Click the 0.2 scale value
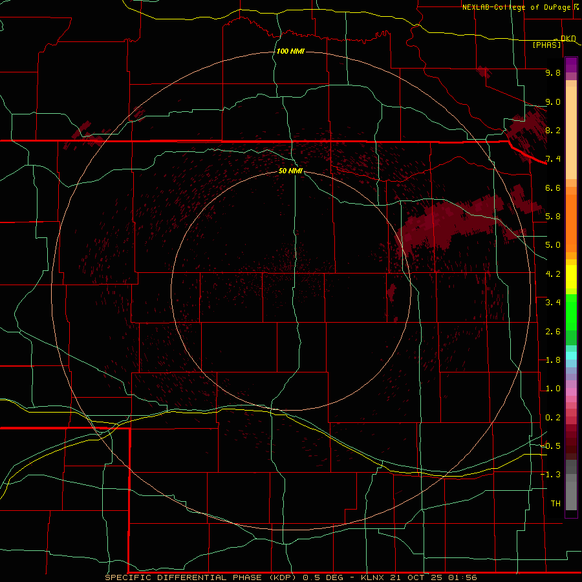 click(553, 418)
